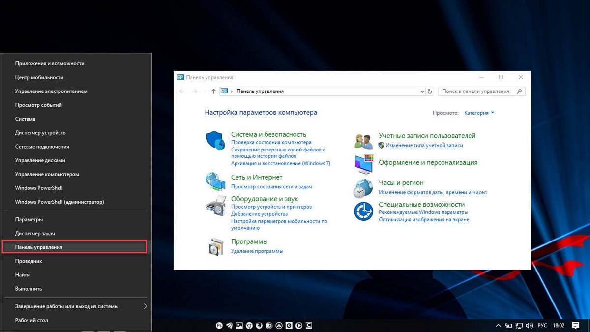Open Изменение типа учетной записи link
590x332 pixels.
424,145
